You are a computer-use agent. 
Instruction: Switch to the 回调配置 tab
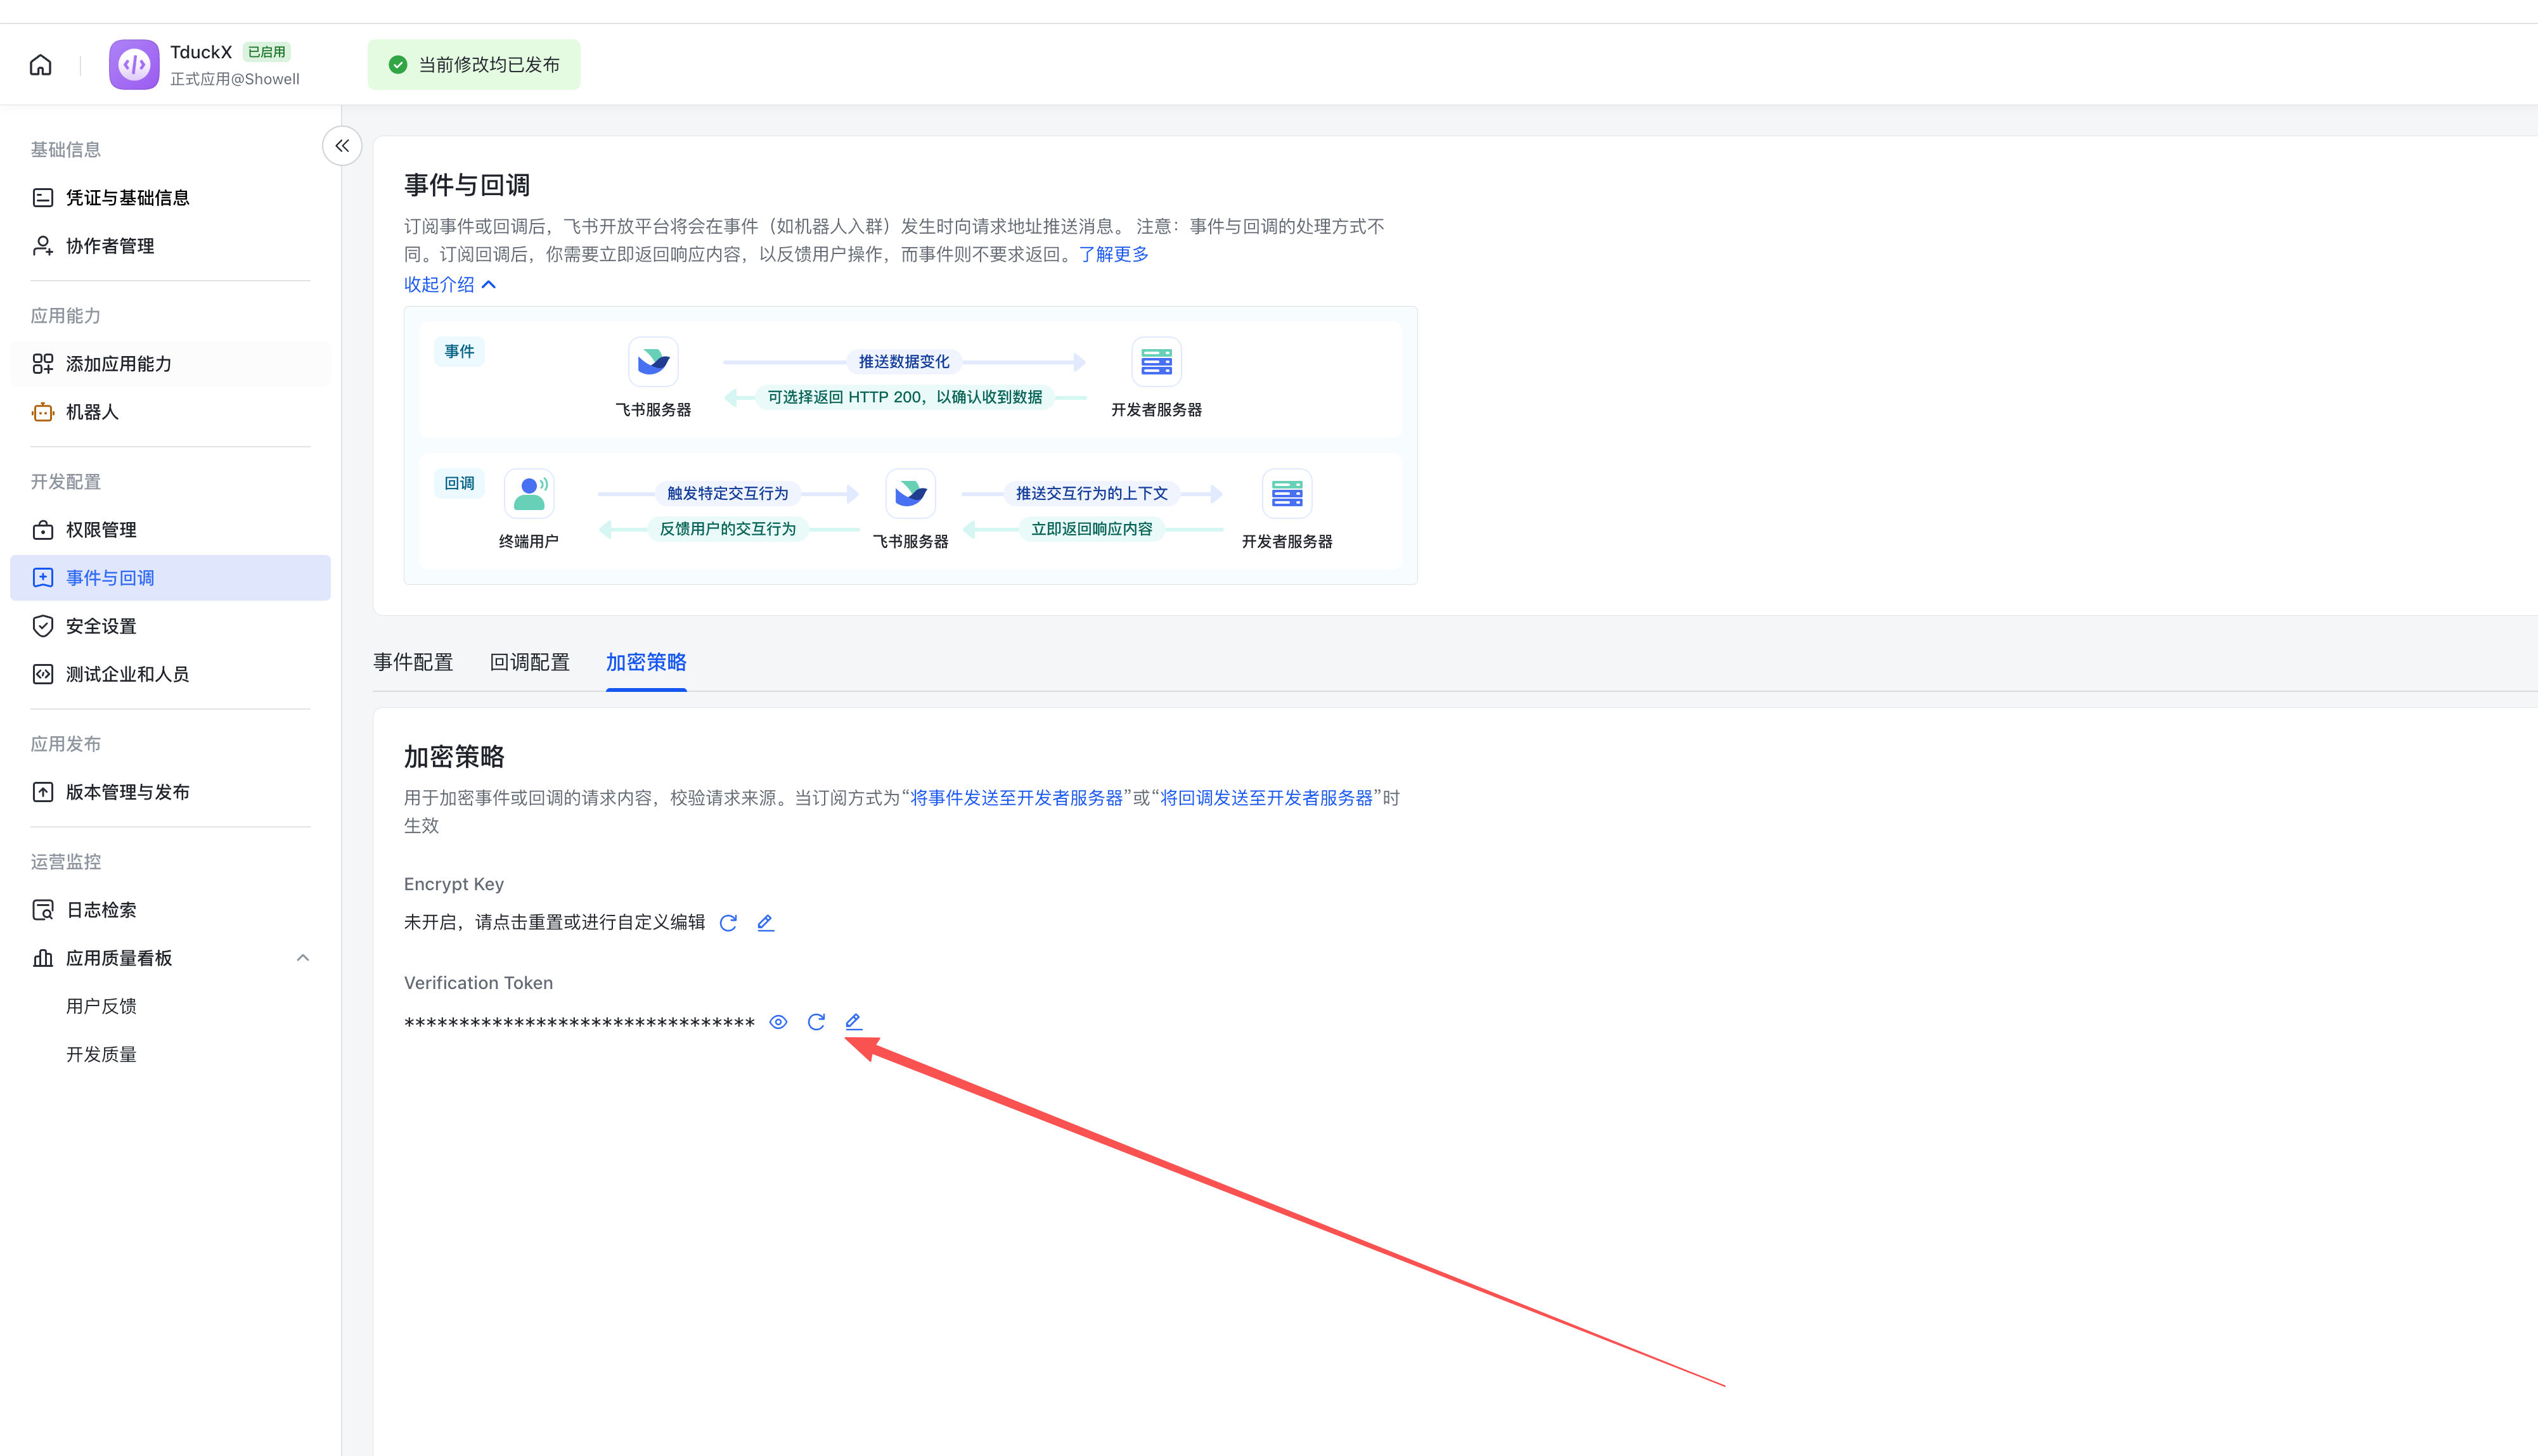pos(529,662)
